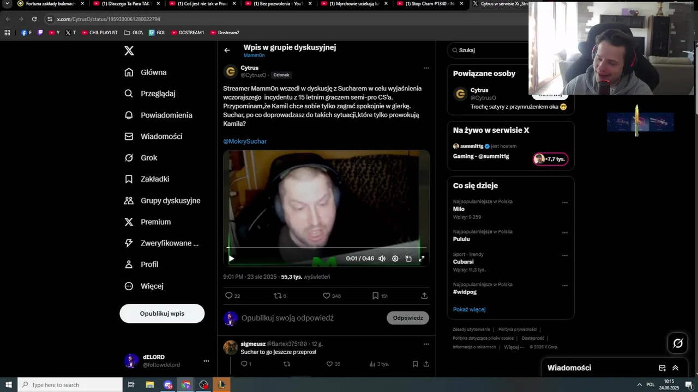Seek on the video progress bar
This screenshot has height=392, width=698.
coord(326,248)
